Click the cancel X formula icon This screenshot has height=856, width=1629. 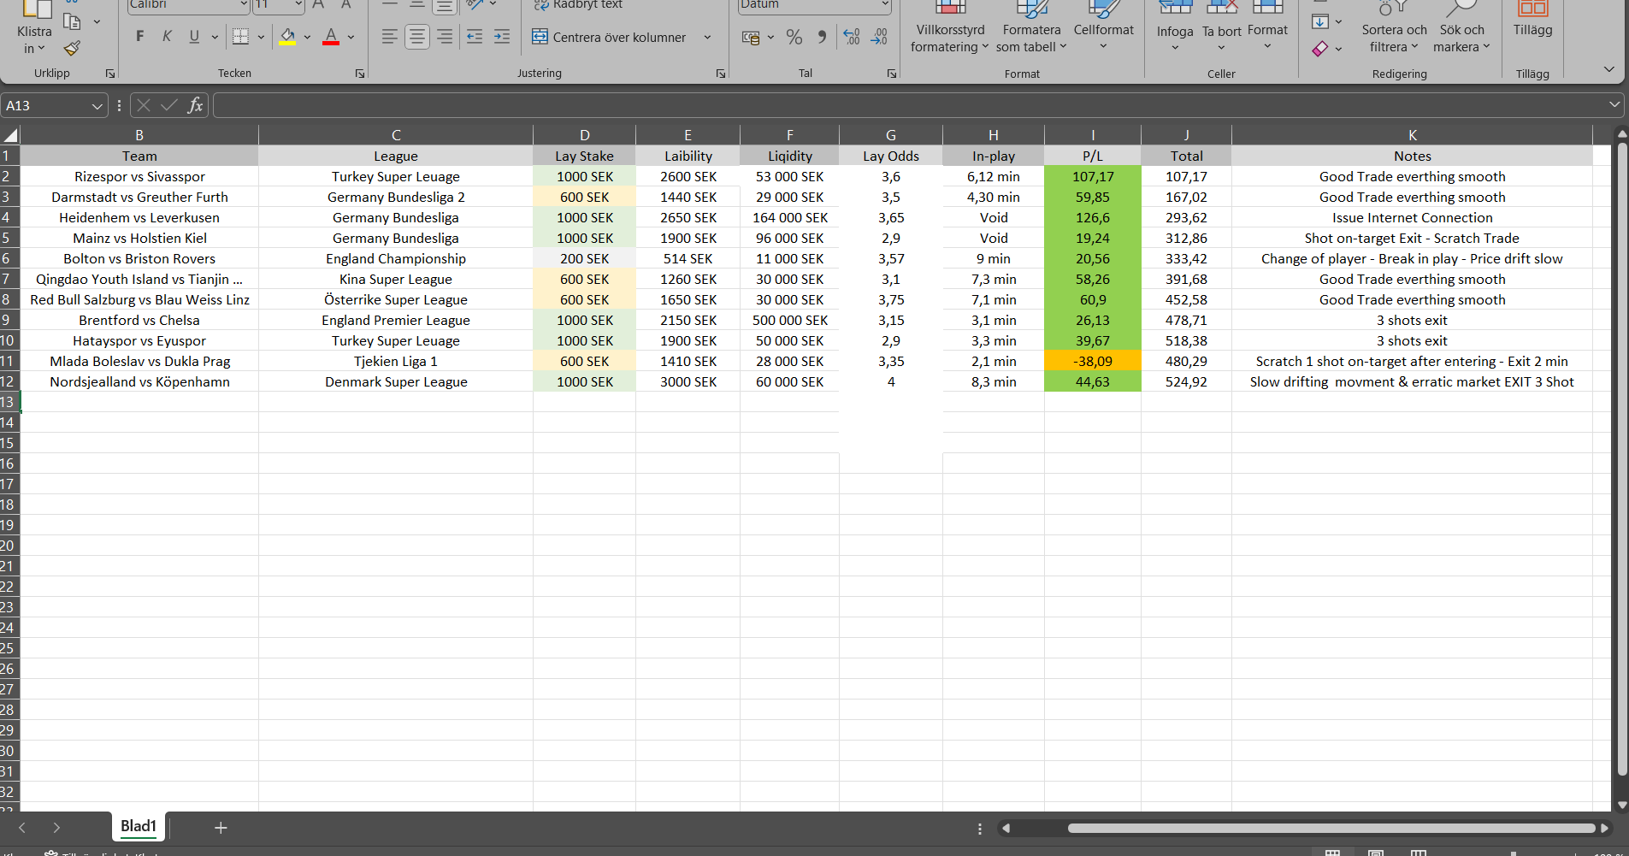point(144,105)
